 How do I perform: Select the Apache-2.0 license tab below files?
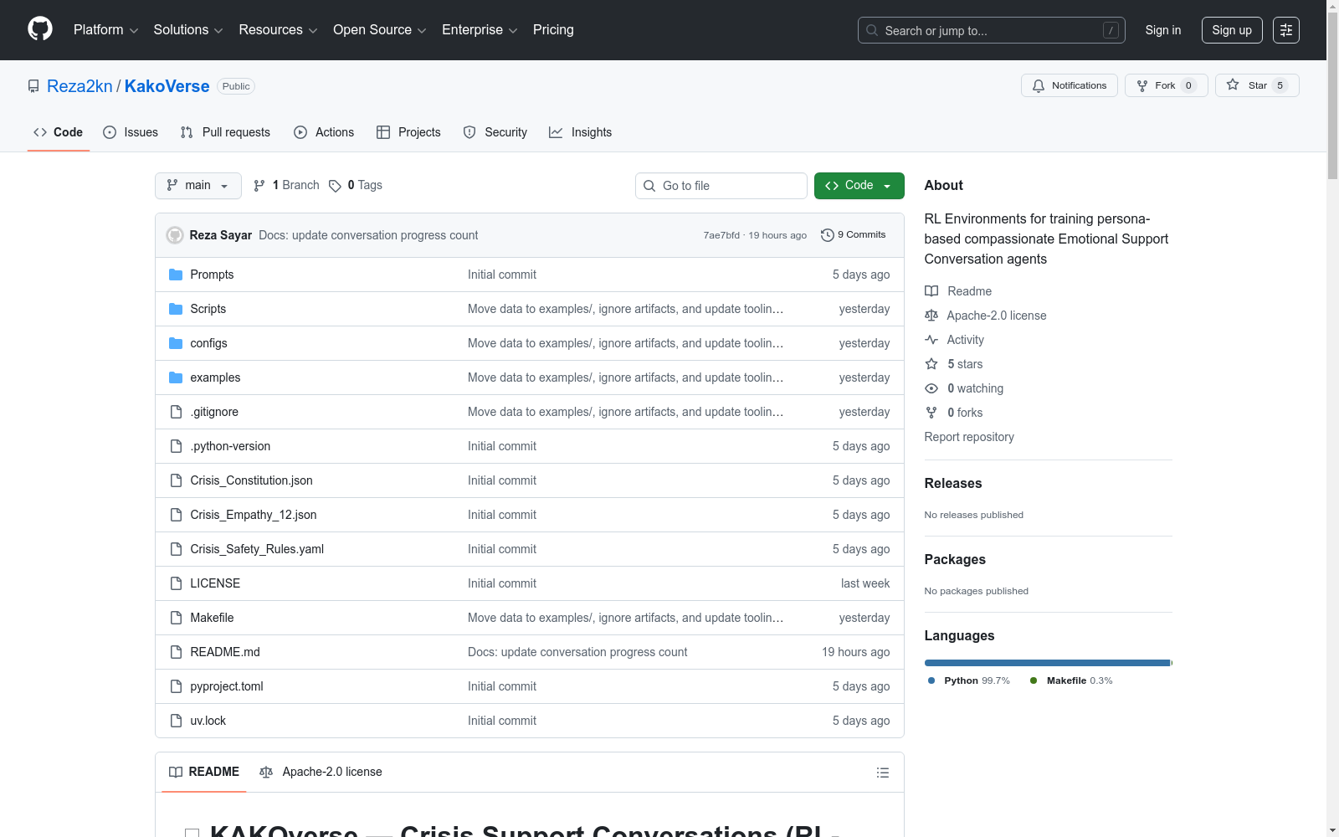click(321, 772)
